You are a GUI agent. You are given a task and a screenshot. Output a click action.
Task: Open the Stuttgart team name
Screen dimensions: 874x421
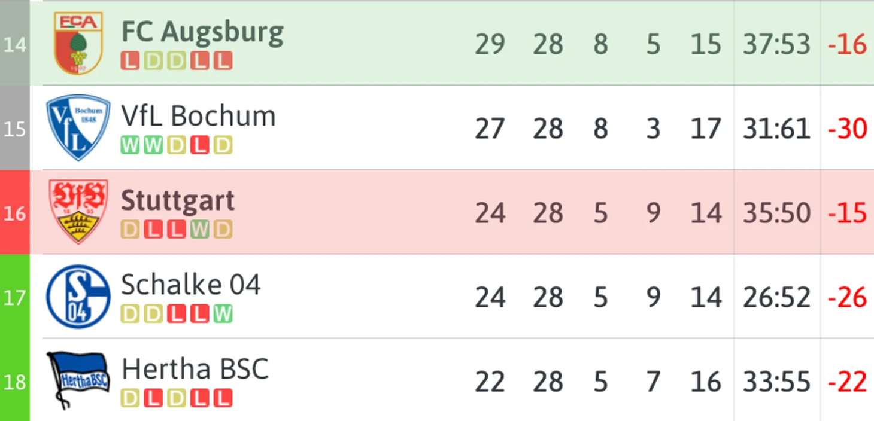[x=178, y=202]
